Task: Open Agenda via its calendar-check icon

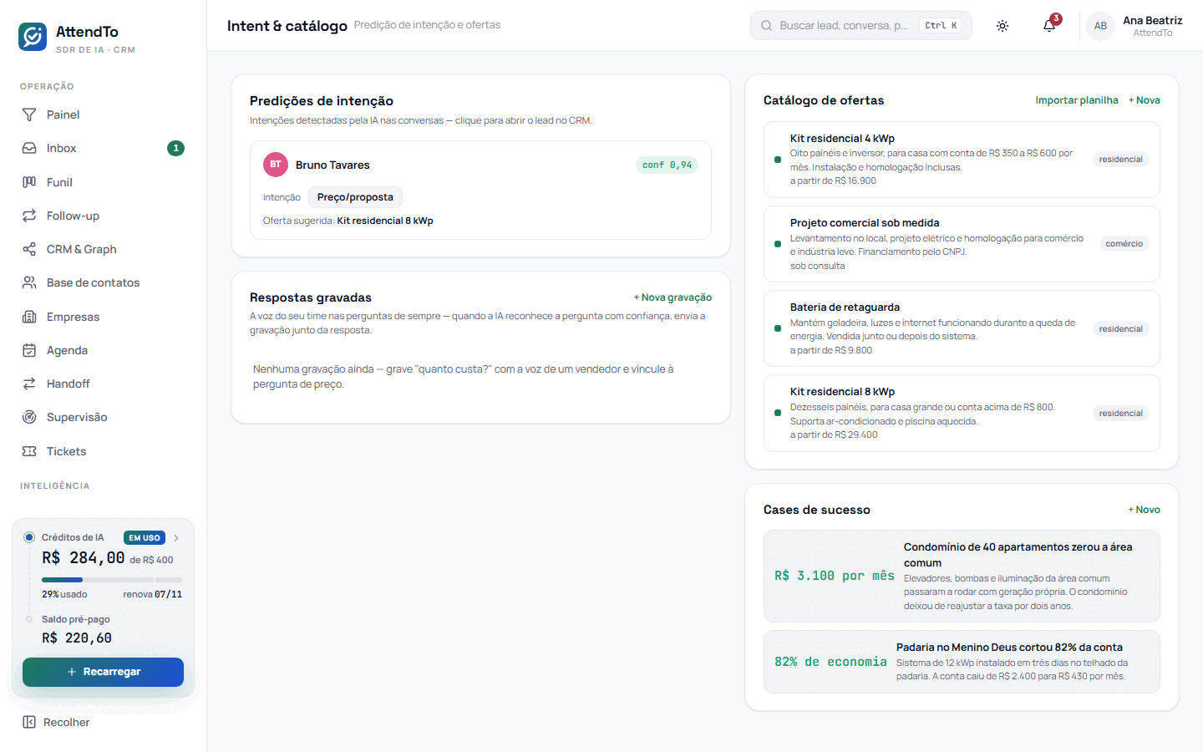Action: [x=29, y=350]
